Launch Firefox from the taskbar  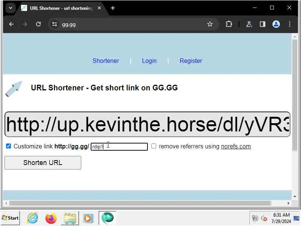click(51, 218)
